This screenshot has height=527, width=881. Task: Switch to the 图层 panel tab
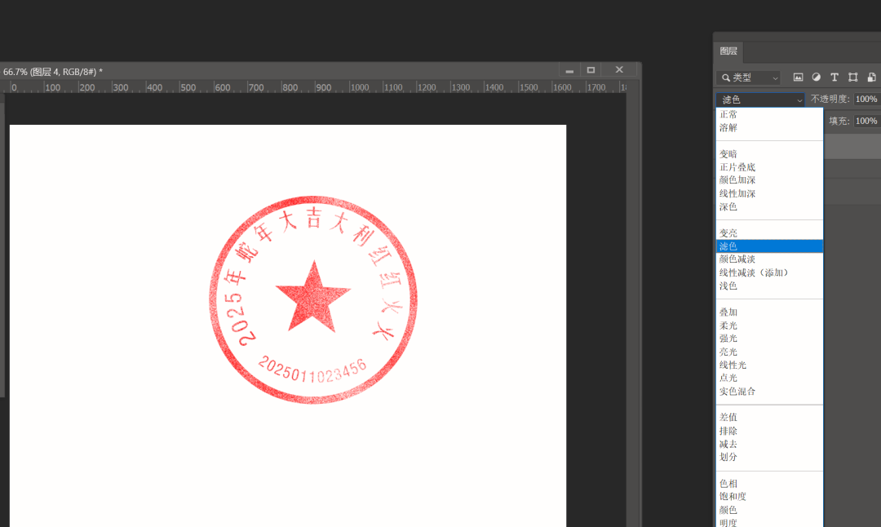click(x=728, y=51)
